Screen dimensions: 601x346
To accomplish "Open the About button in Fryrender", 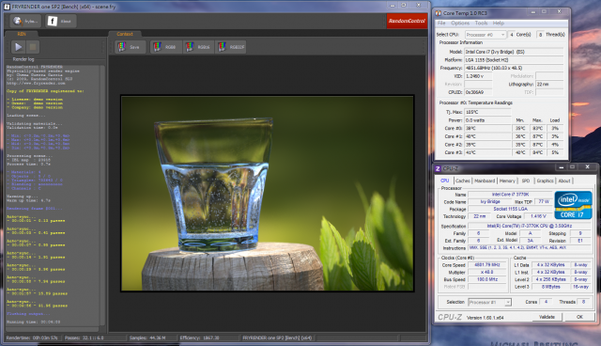I will click(60, 21).
